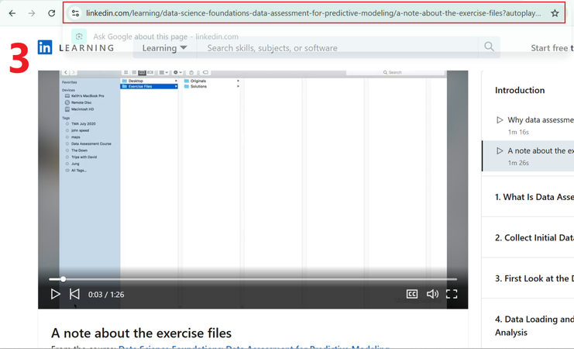
Task: Mute the video volume icon
Action: pyautogui.click(x=432, y=294)
